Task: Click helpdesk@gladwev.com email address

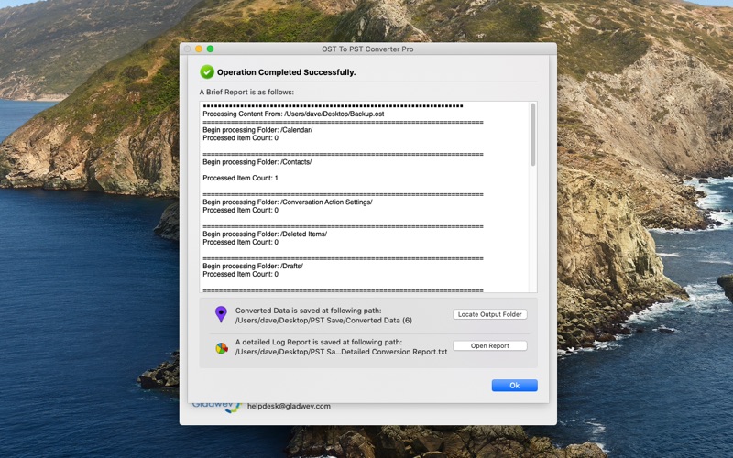Action: pos(289,406)
